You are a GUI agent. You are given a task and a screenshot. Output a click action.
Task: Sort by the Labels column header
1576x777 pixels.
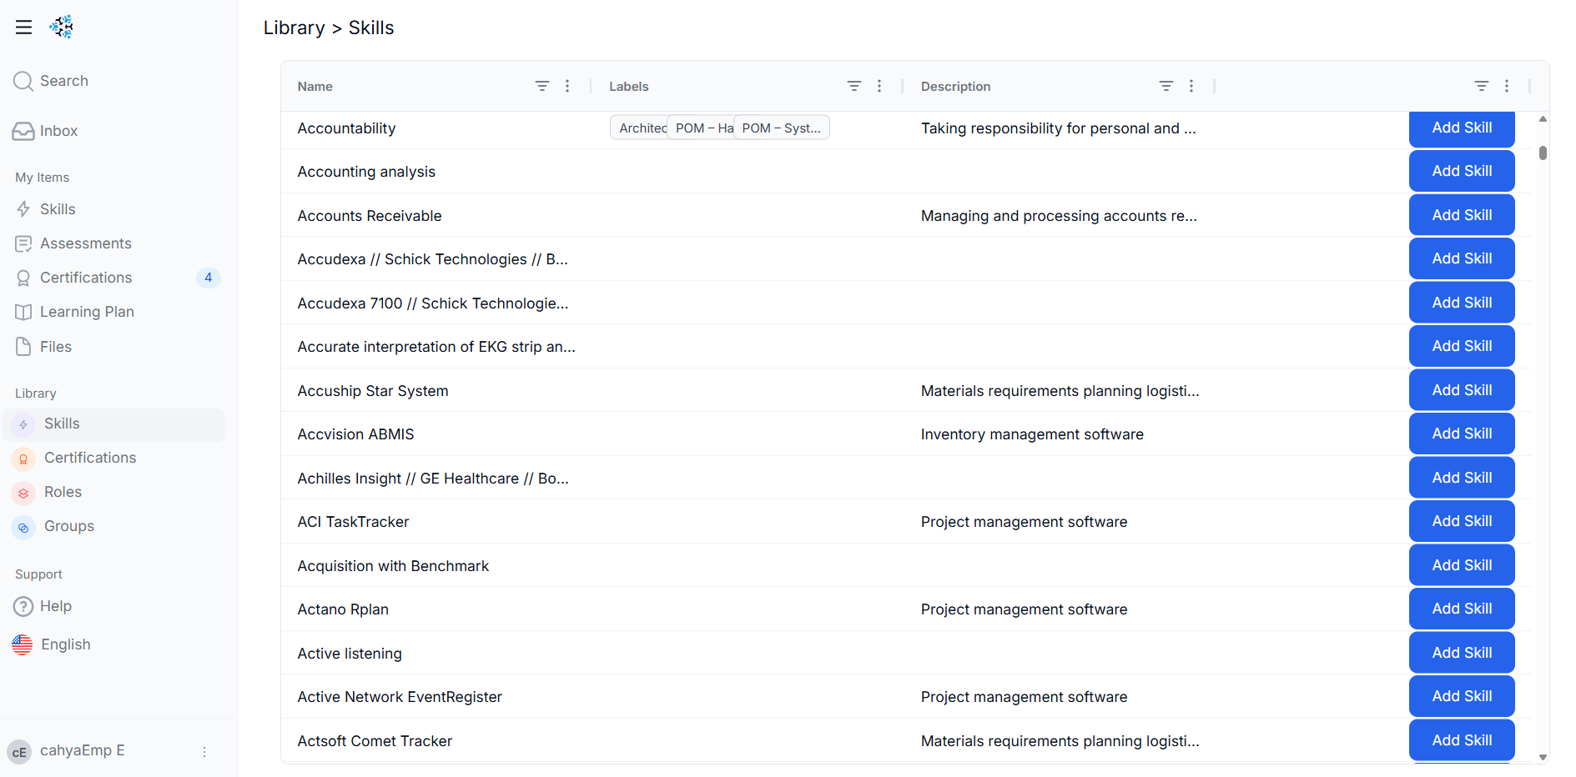[628, 87]
